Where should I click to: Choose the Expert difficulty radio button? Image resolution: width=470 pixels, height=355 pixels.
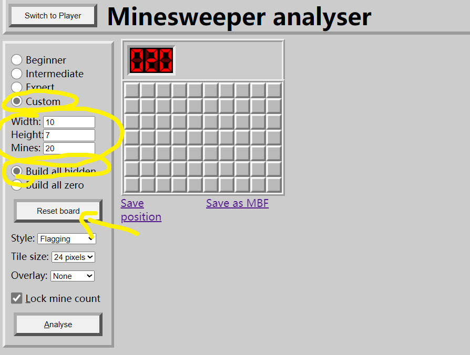click(17, 87)
